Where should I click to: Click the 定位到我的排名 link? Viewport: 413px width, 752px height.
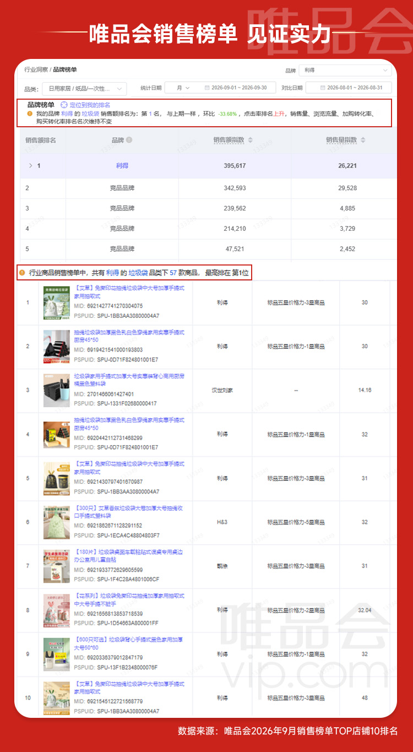[x=90, y=105]
